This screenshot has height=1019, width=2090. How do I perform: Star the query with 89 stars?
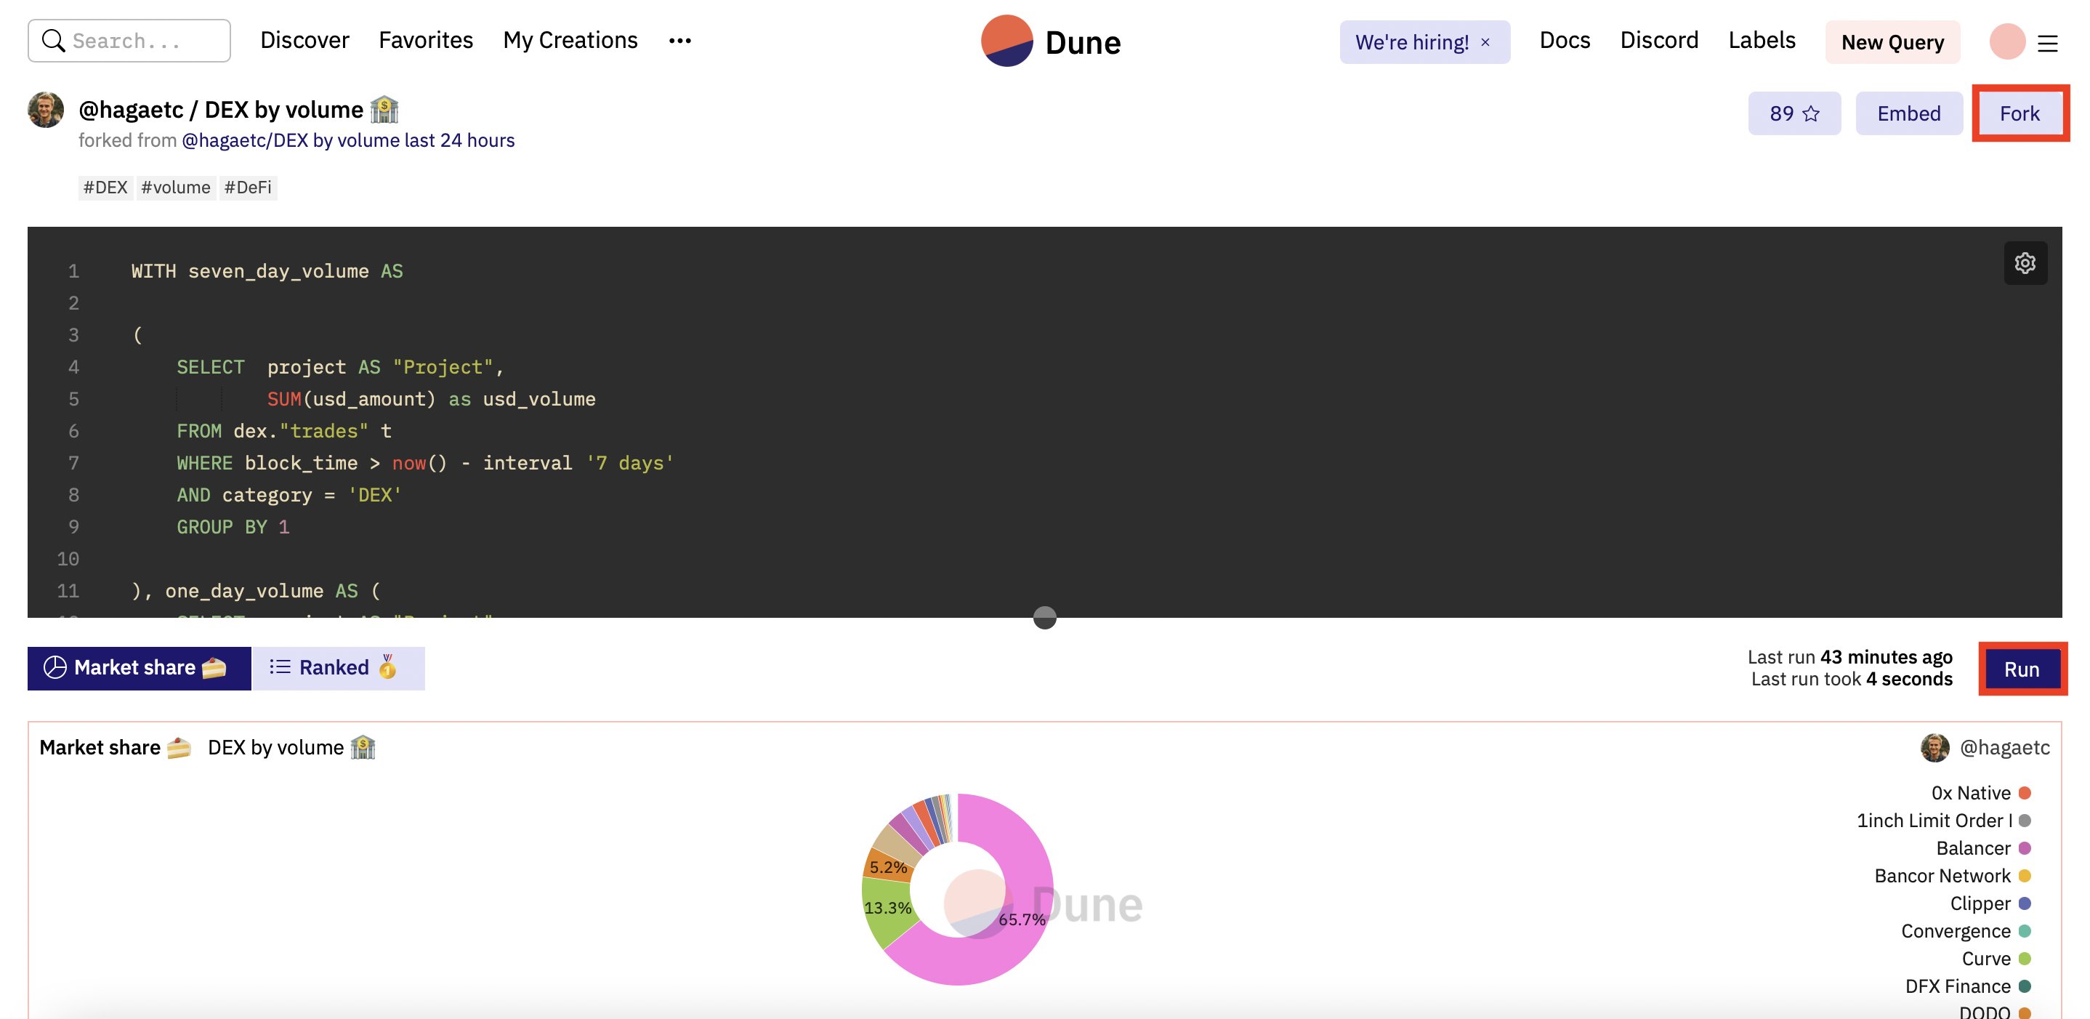coord(1794,113)
